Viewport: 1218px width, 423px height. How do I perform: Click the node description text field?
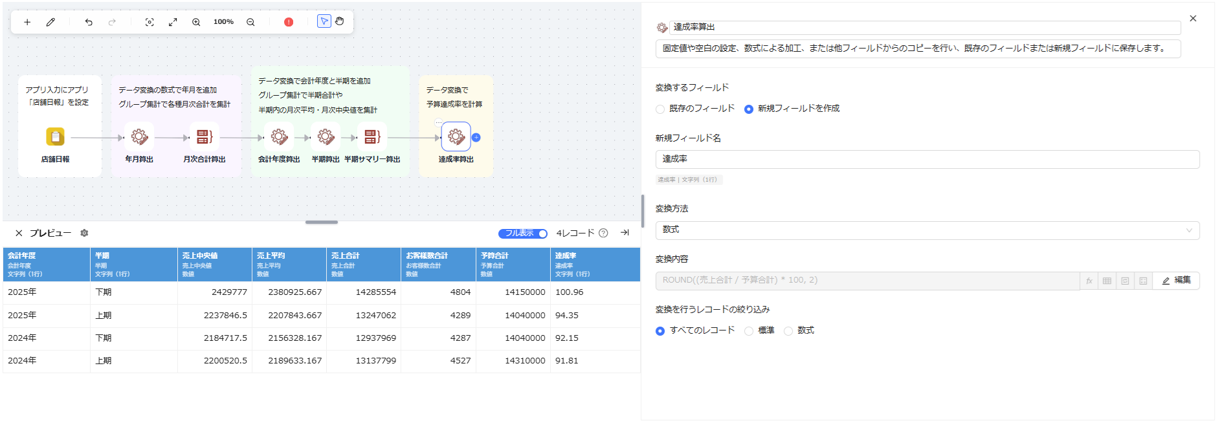(918, 49)
